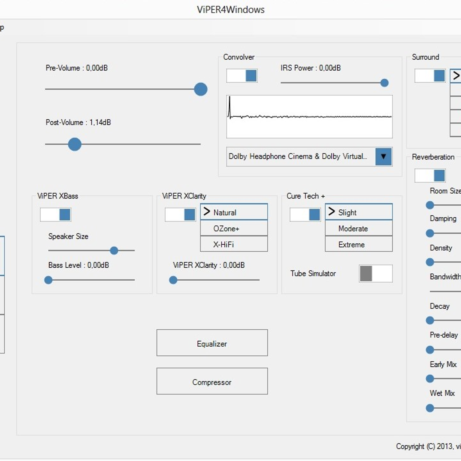Enable the Tube Simulator switch
Image resolution: width=461 pixels, height=461 pixels.
[x=376, y=273]
